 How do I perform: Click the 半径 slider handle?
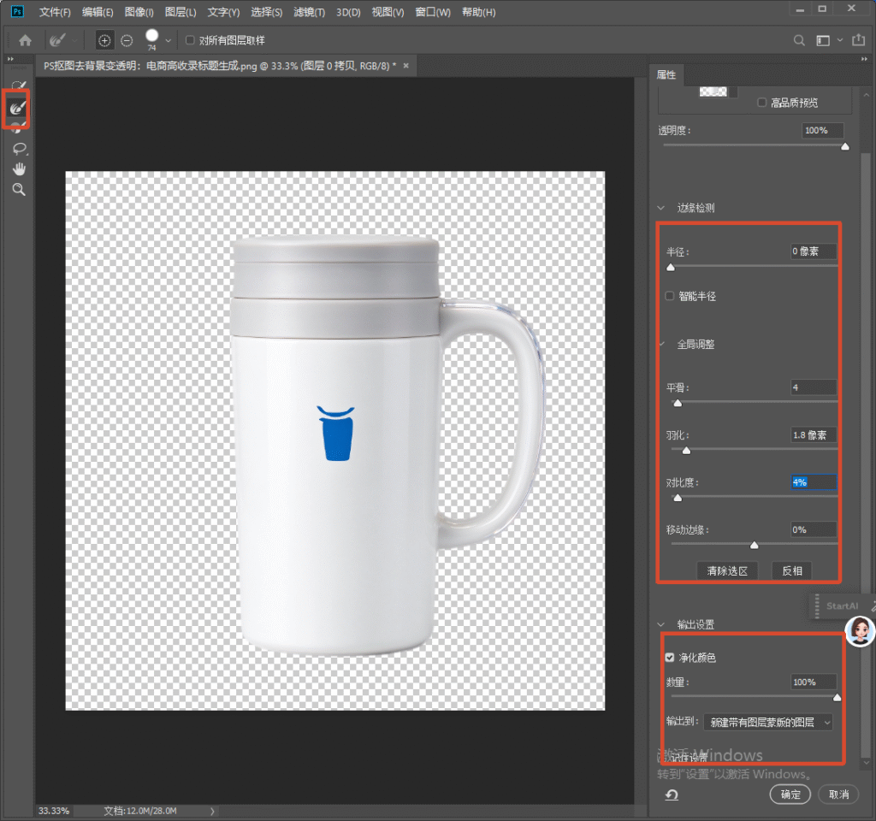coord(671,267)
